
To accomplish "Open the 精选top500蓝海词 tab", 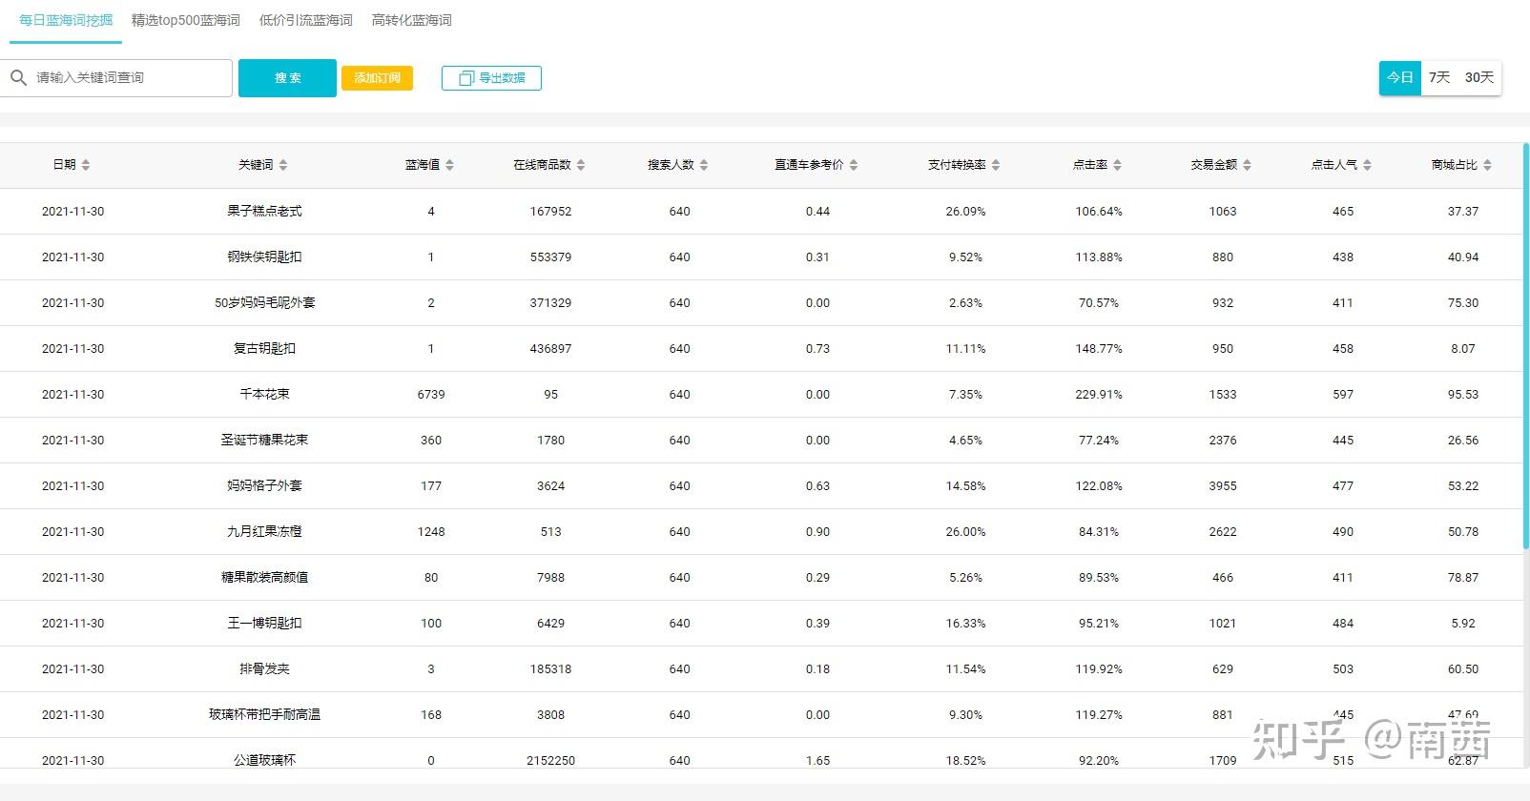I will pyautogui.click(x=186, y=20).
